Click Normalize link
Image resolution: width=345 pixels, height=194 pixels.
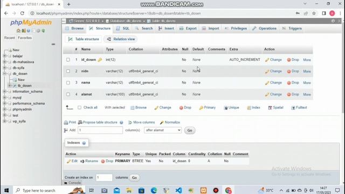click(170, 122)
